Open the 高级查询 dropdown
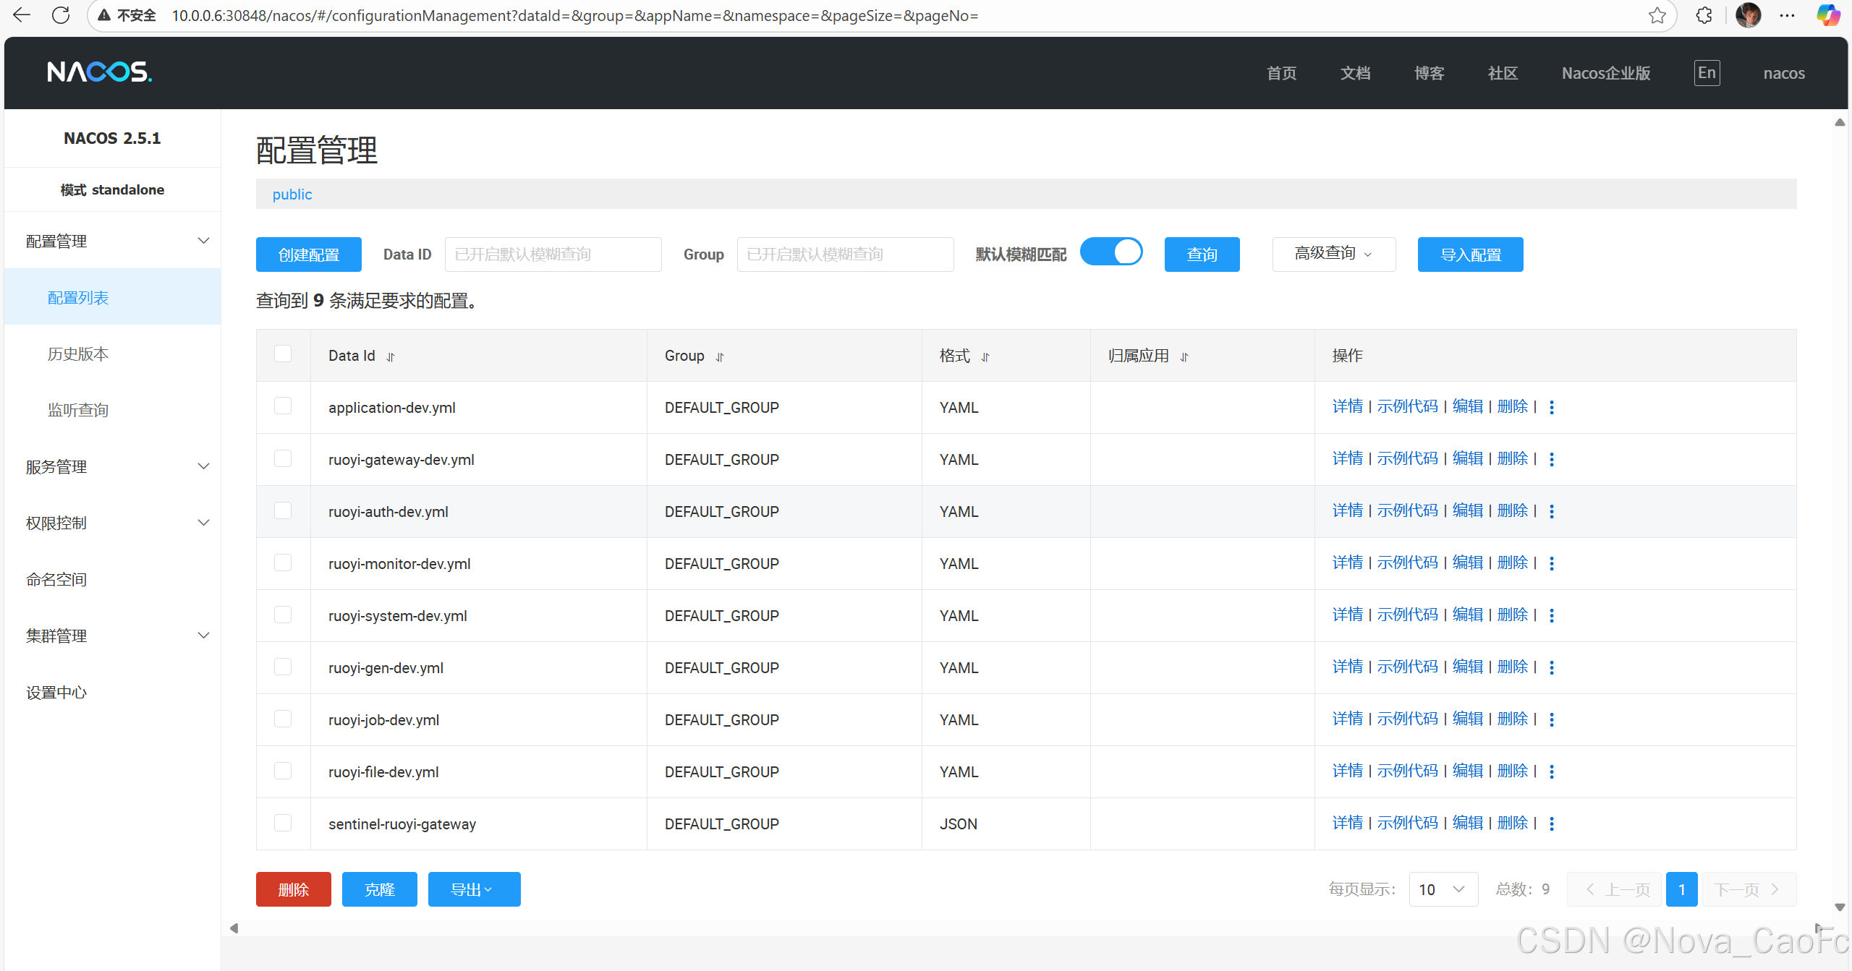 point(1333,254)
